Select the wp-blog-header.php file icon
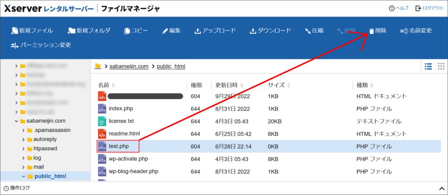This screenshot has height=195, width=448. [x=102, y=171]
